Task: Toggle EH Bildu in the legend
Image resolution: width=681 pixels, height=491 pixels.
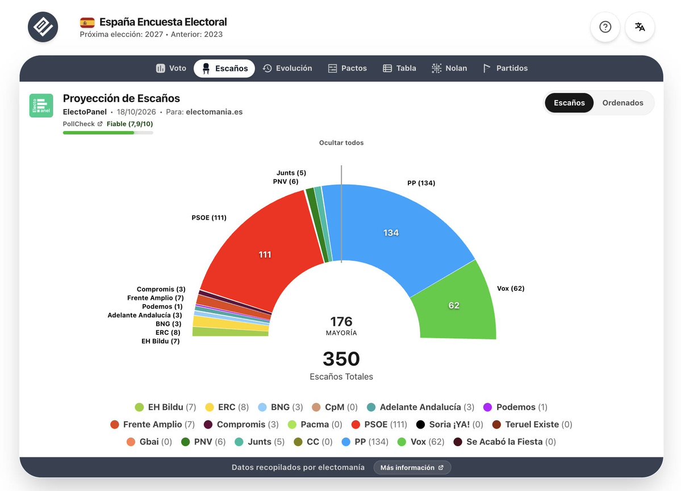Action: coord(165,407)
